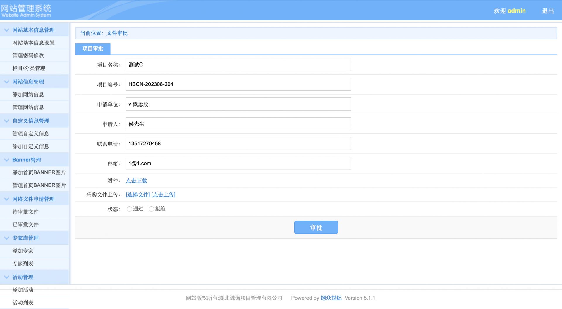Toggle the 自定义信息管理 chevron arrow
Image resolution: width=562 pixels, height=309 pixels.
(x=6, y=121)
